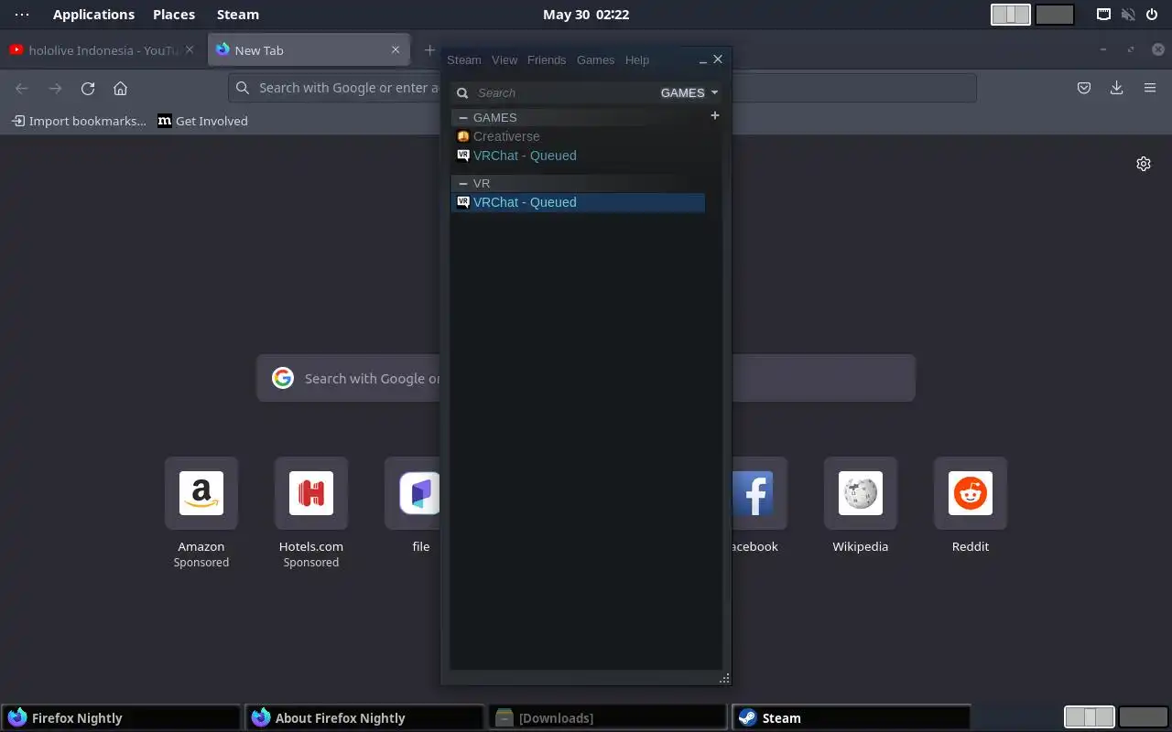Image resolution: width=1172 pixels, height=732 pixels.
Task: Switch to Downloads taskbar window
Action: [x=608, y=717]
